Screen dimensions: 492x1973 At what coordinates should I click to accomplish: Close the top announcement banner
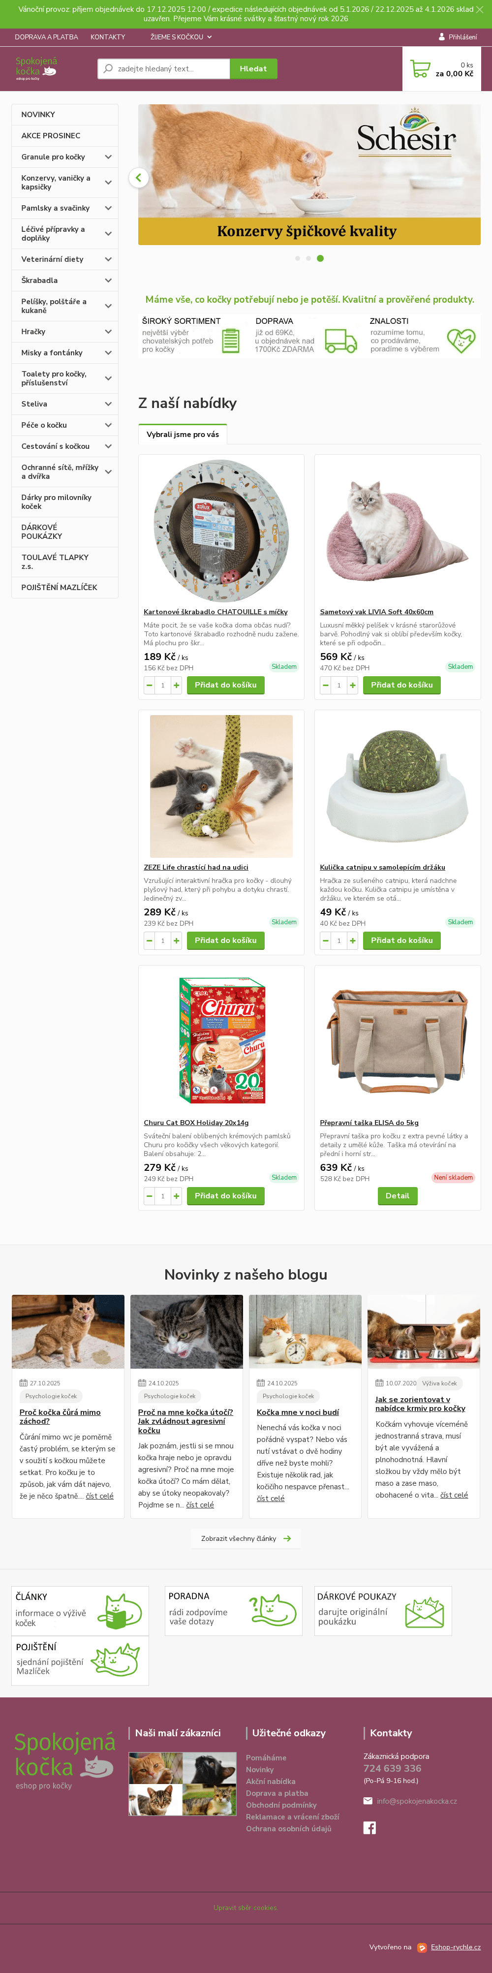point(480,9)
